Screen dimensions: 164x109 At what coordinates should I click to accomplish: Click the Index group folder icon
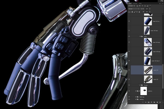click(x=142, y=36)
